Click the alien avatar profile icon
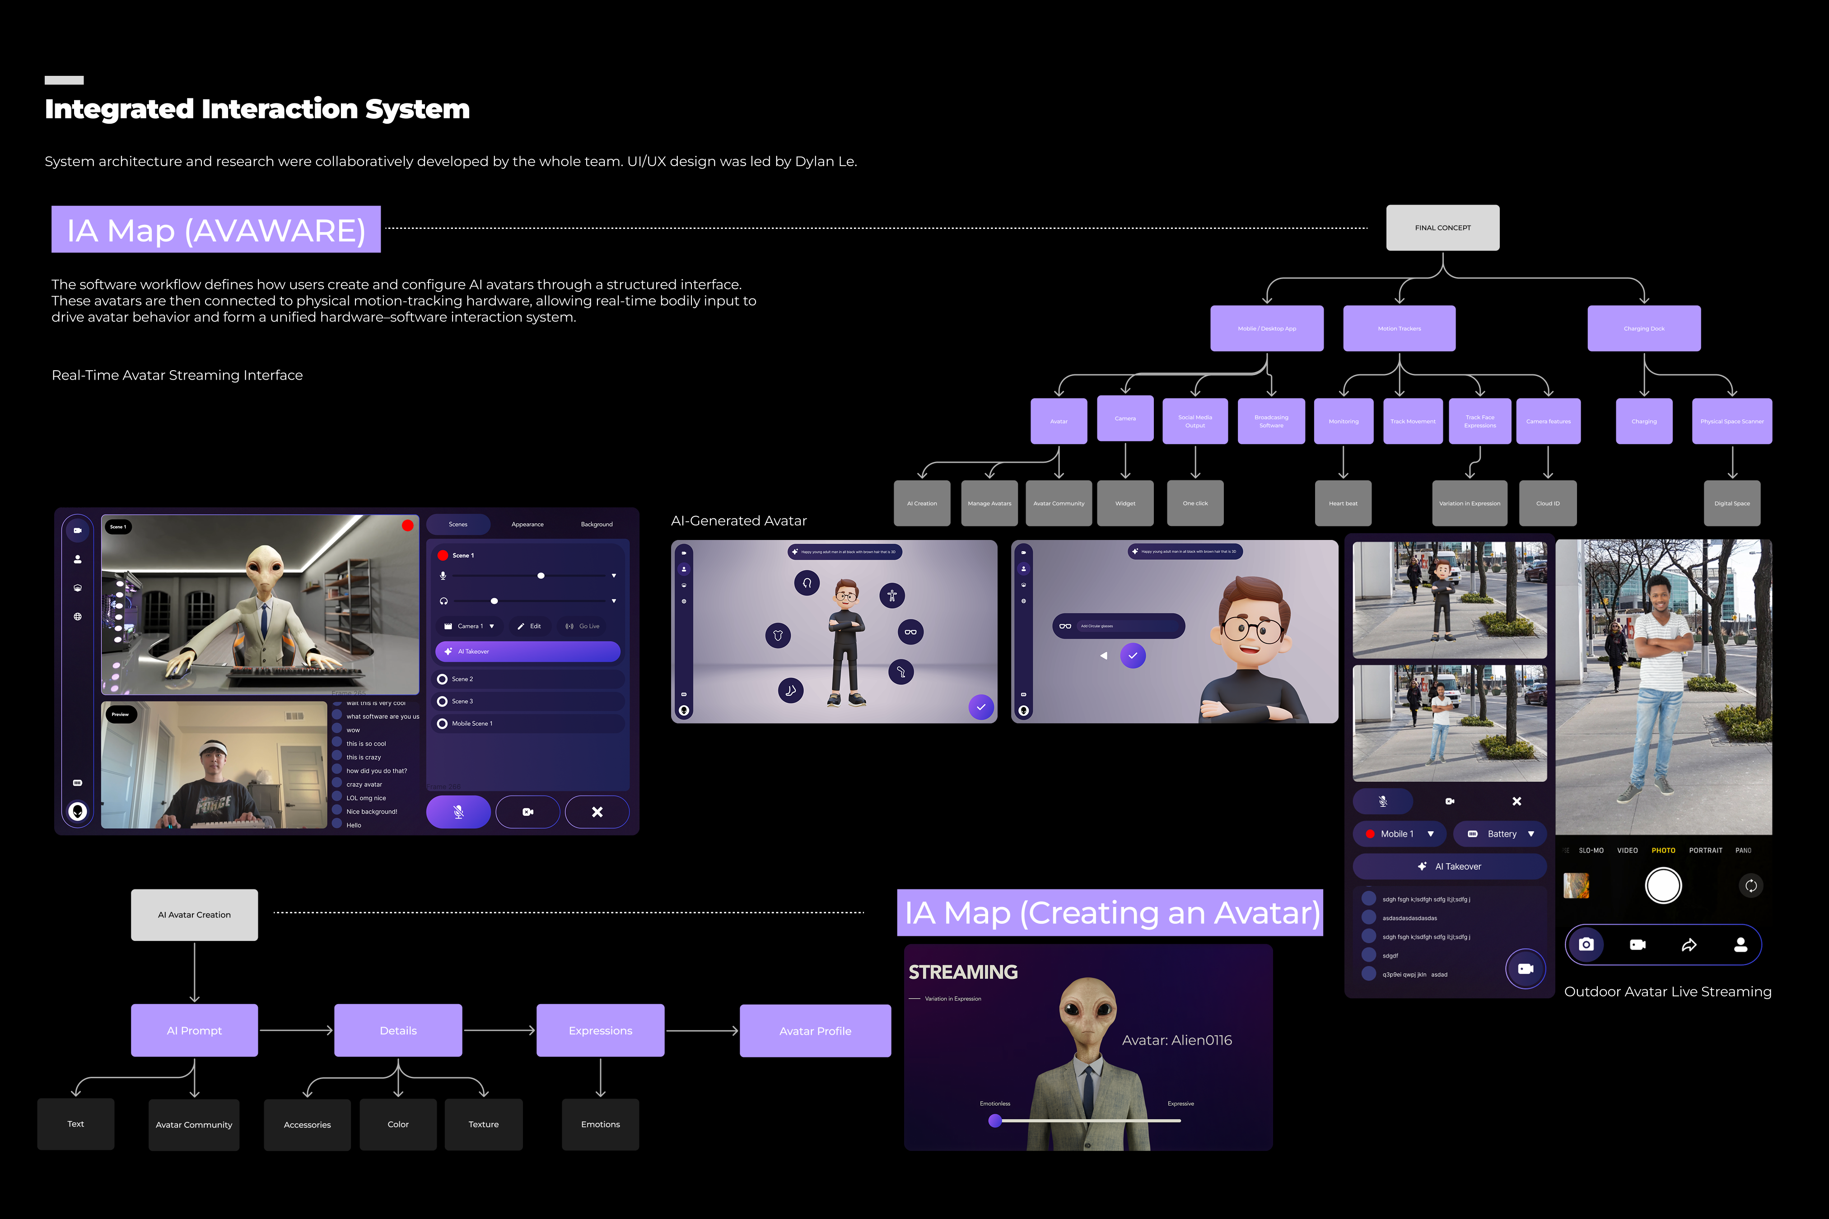Screen dimensions: 1829x1219 click(x=78, y=811)
